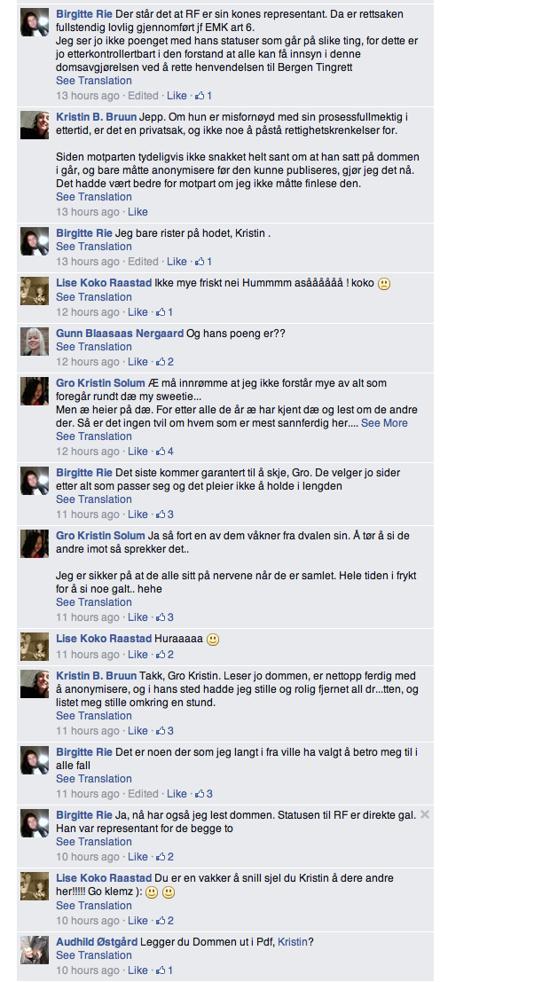This screenshot has height=982, width=550.
Task: Click thumbs-up icon on Lise's Huraaaaa comment
Action: pos(161,655)
